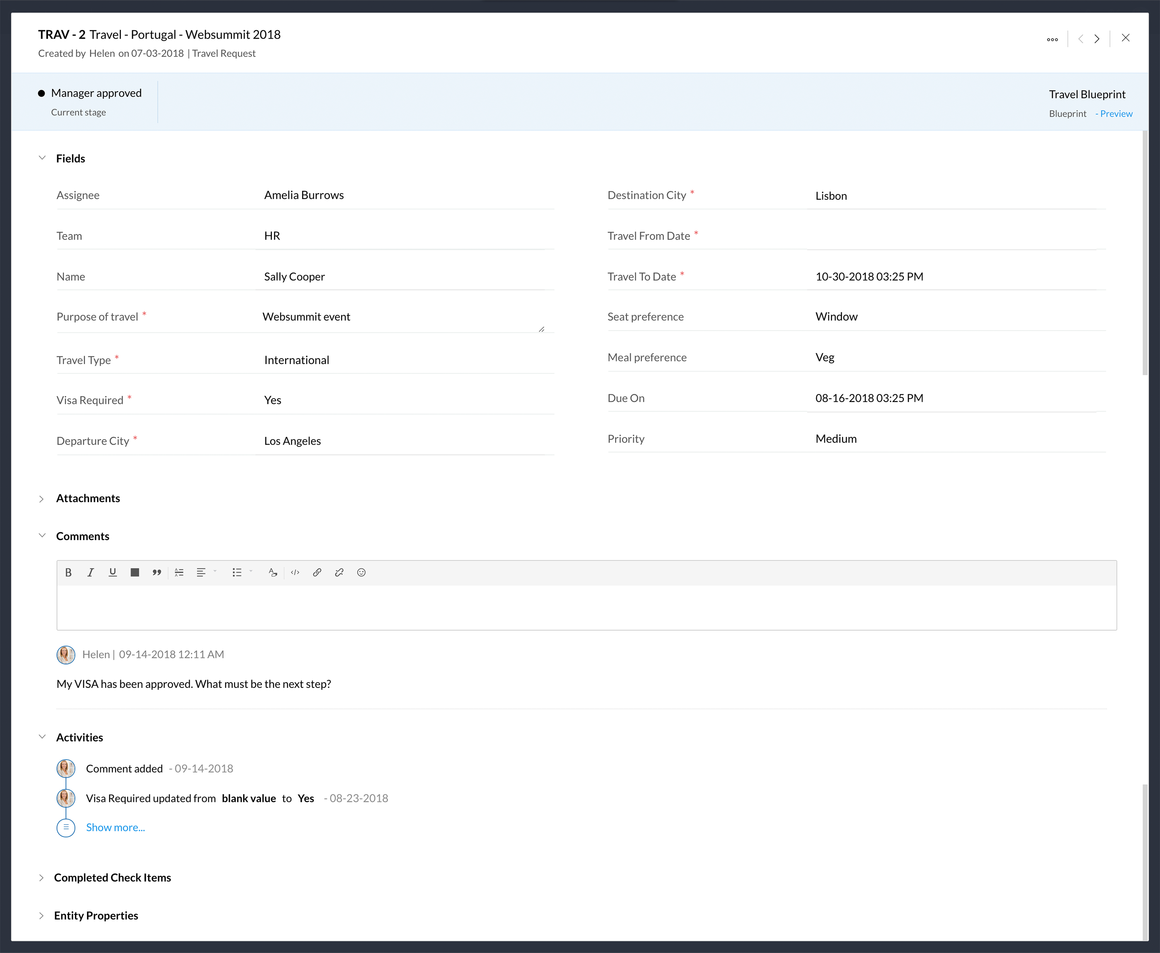This screenshot has height=953, width=1160.
Task: Insert a blockquote in the comment
Action: pyautogui.click(x=157, y=573)
